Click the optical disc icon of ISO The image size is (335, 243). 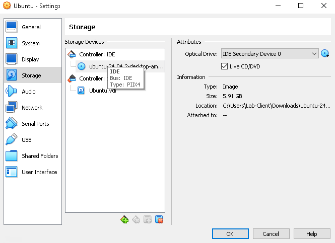81,66
